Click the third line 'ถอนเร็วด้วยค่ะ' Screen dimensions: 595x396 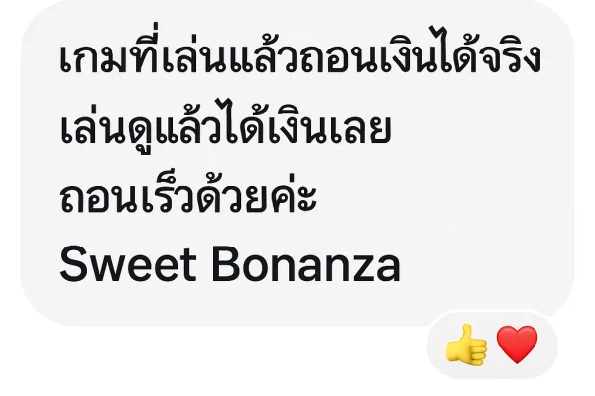pyautogui.click(x=188, y=195)
